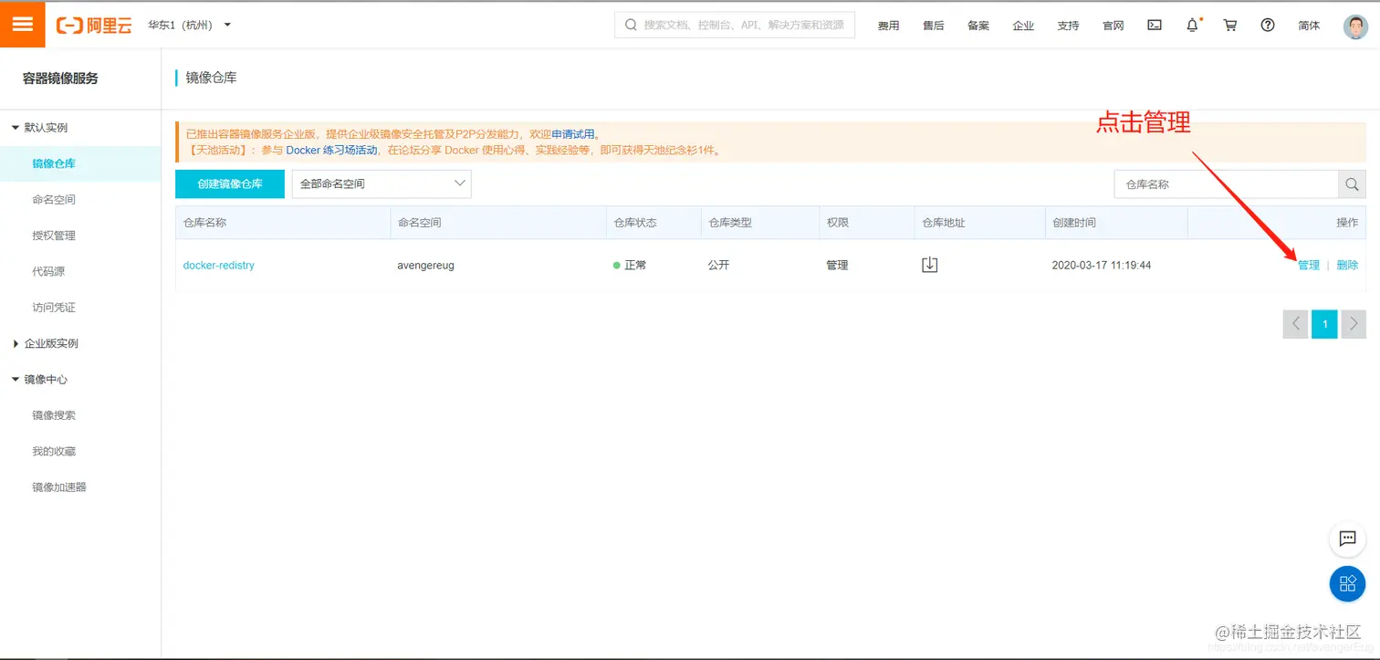Click the blue app grid icon at bottom right
Screen dimensions: 1380x660
pyautogui.click(x=1347, y=584)
